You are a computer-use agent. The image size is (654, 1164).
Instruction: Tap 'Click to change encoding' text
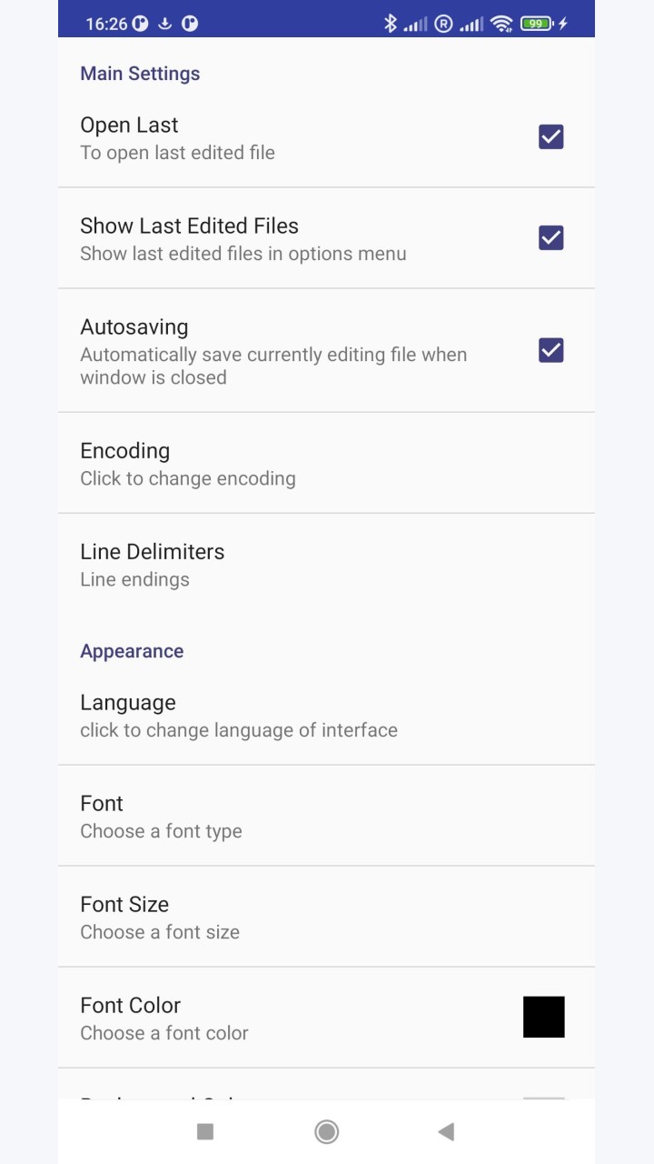[188, 478]
